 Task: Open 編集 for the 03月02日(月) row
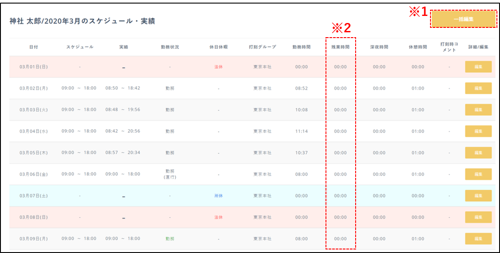click(x=478, y=88)
